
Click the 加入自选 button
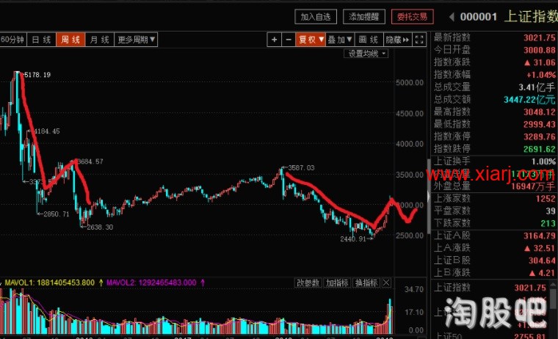point(316,17)
